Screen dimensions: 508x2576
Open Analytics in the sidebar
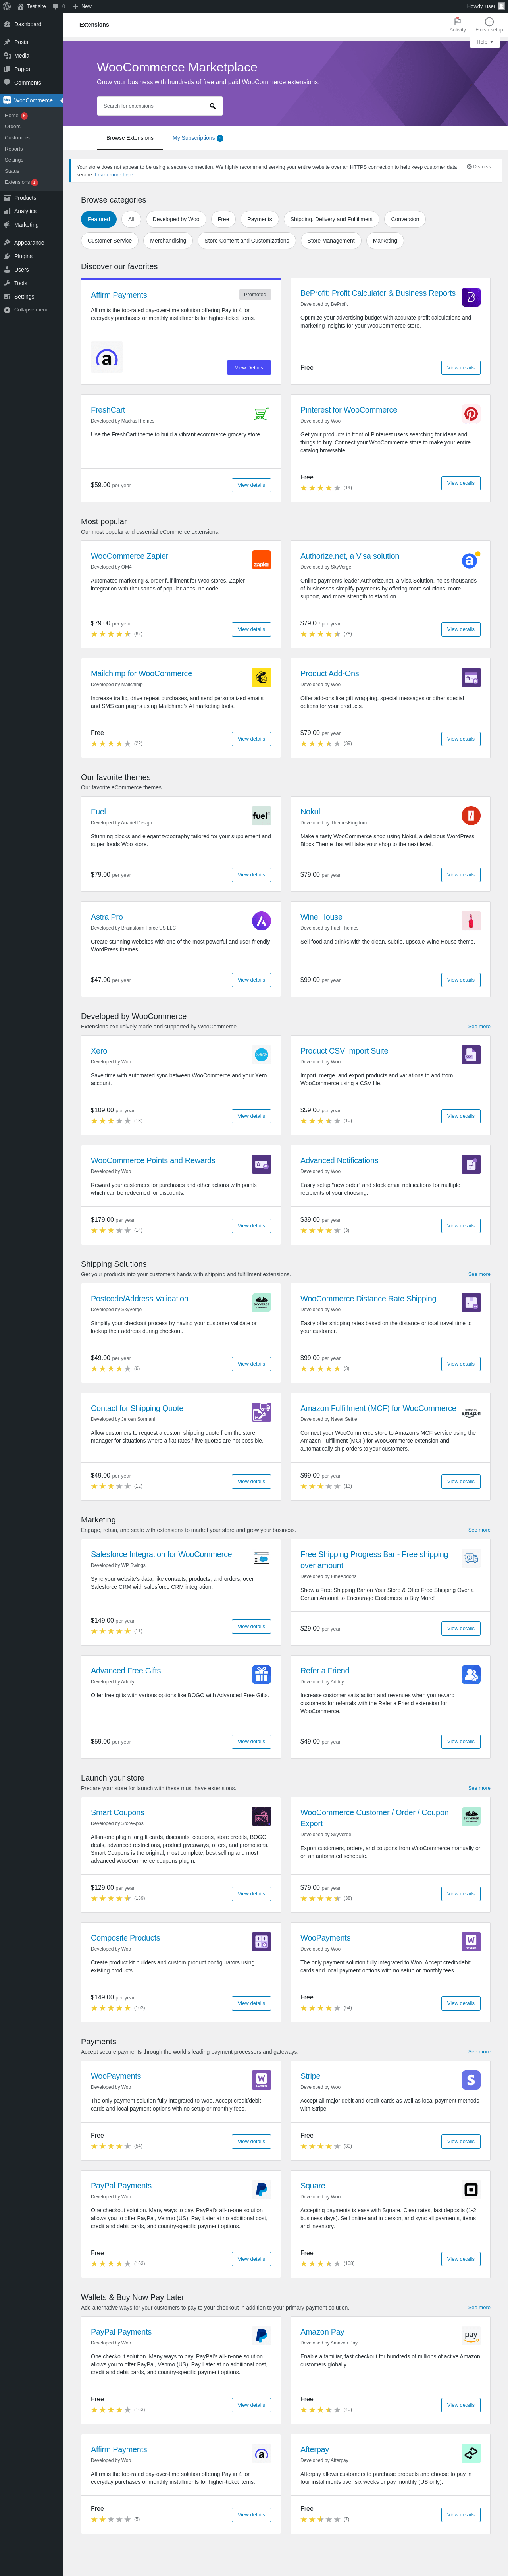[25, 211]
